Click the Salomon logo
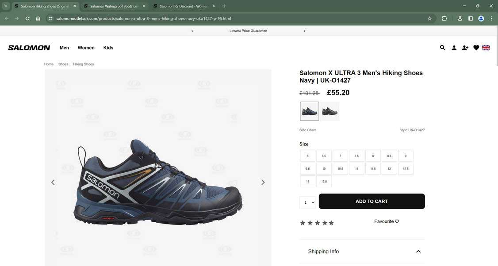 click(x=29, y=48)
